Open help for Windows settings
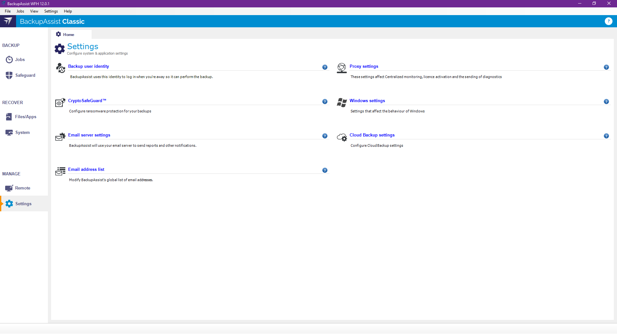617x334 pixels. 606,101
